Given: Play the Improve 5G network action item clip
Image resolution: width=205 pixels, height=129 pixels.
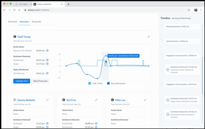Looking at the screenshot, I should (x=47, y=51).
